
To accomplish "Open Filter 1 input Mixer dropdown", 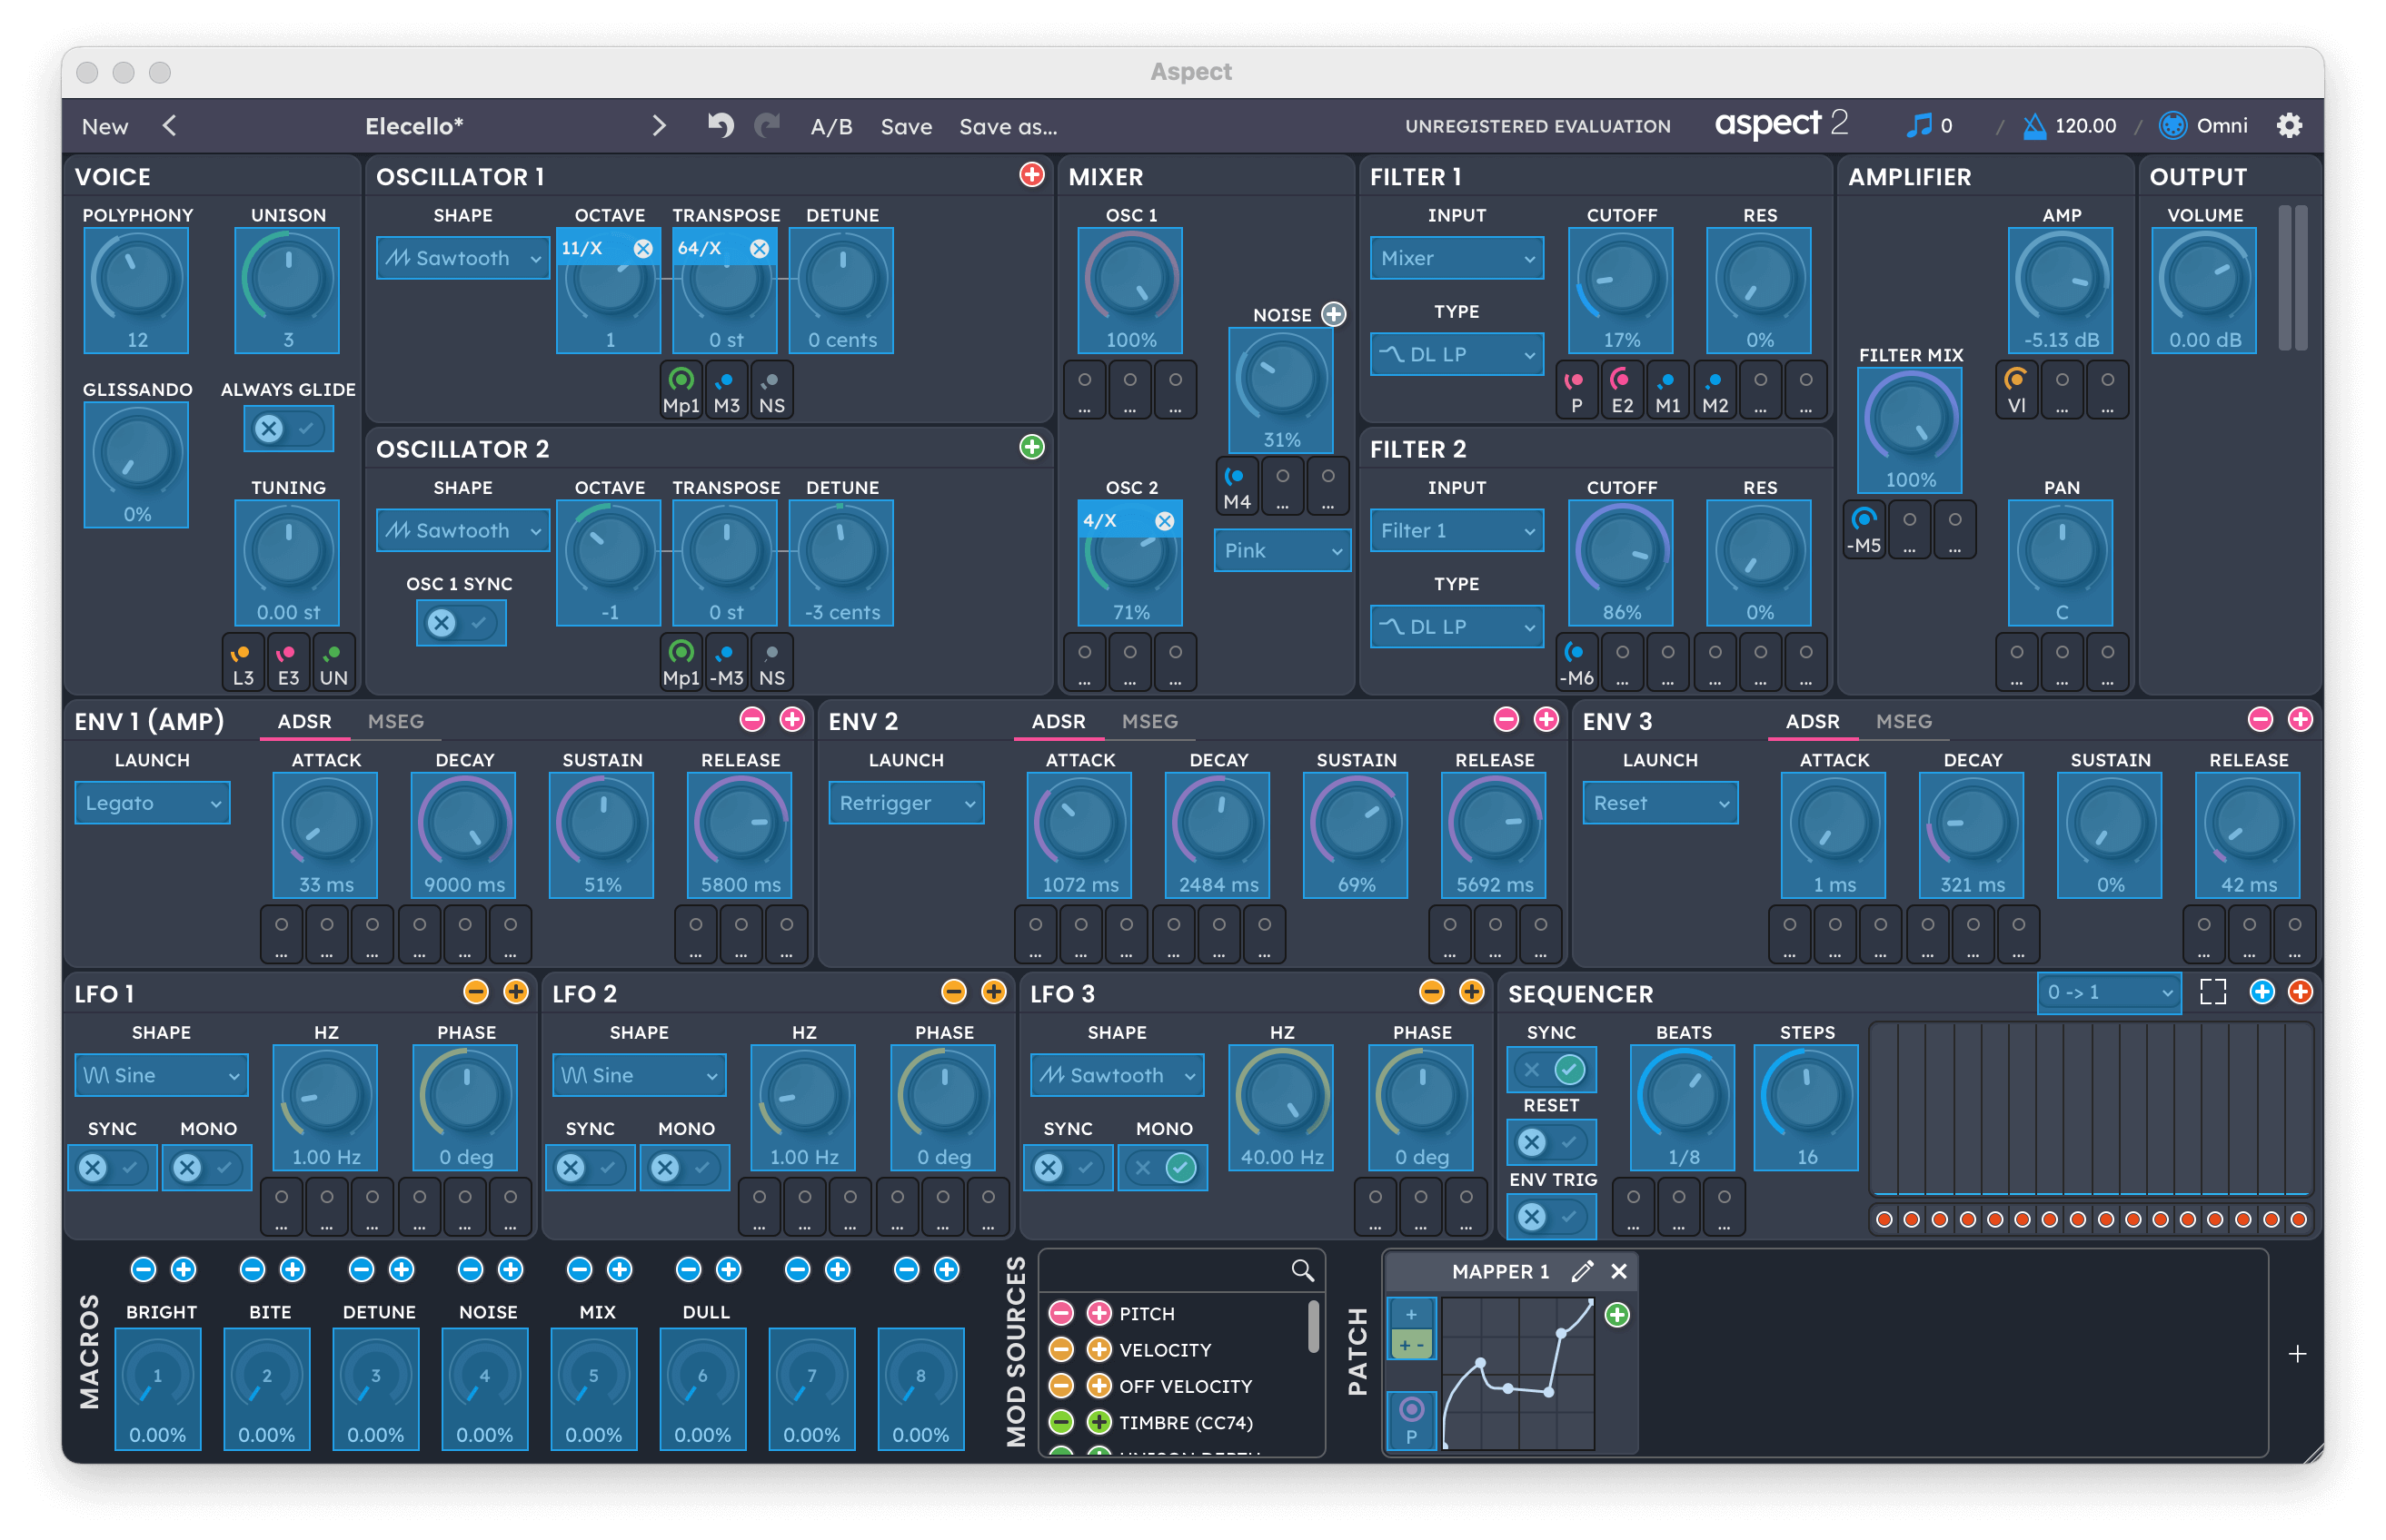I will (1456, 258).
